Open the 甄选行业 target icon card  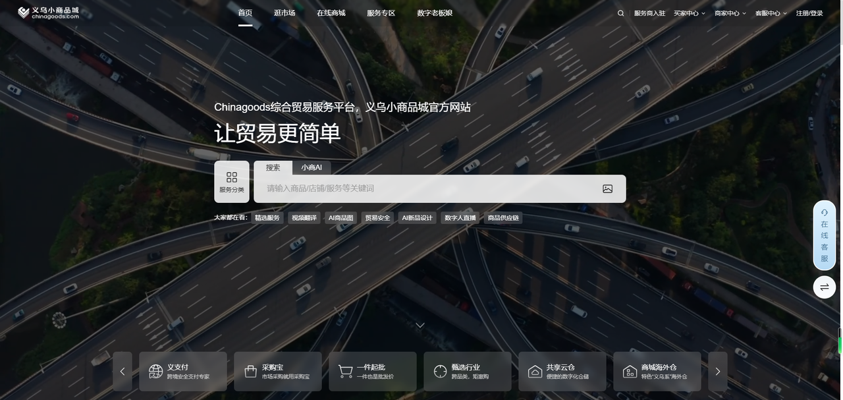[x=468, y=372]
